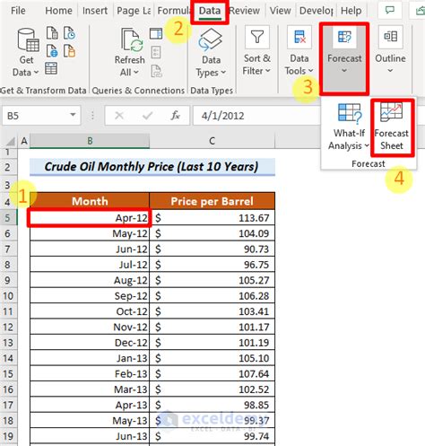Image resolution: width=425 pixels, height=446 pixels.
Task: Click the Edit Links icon
Action: tap(156, 71)
